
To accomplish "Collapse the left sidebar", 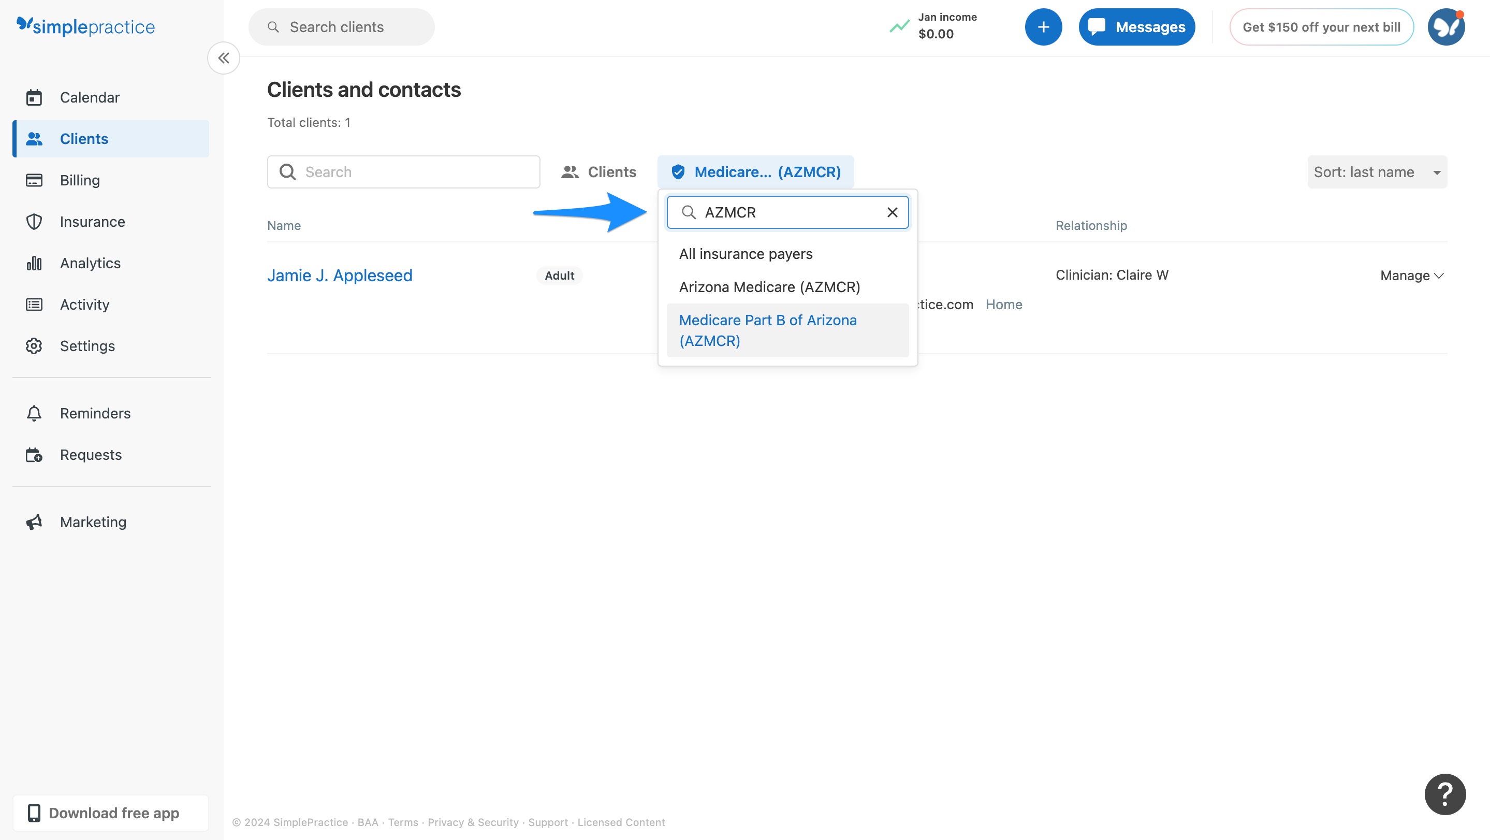I will click(223, 58).
